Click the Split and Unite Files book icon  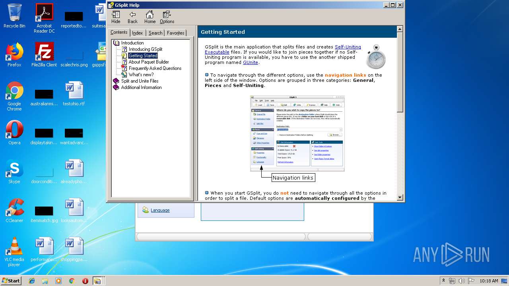coord(116,81)
